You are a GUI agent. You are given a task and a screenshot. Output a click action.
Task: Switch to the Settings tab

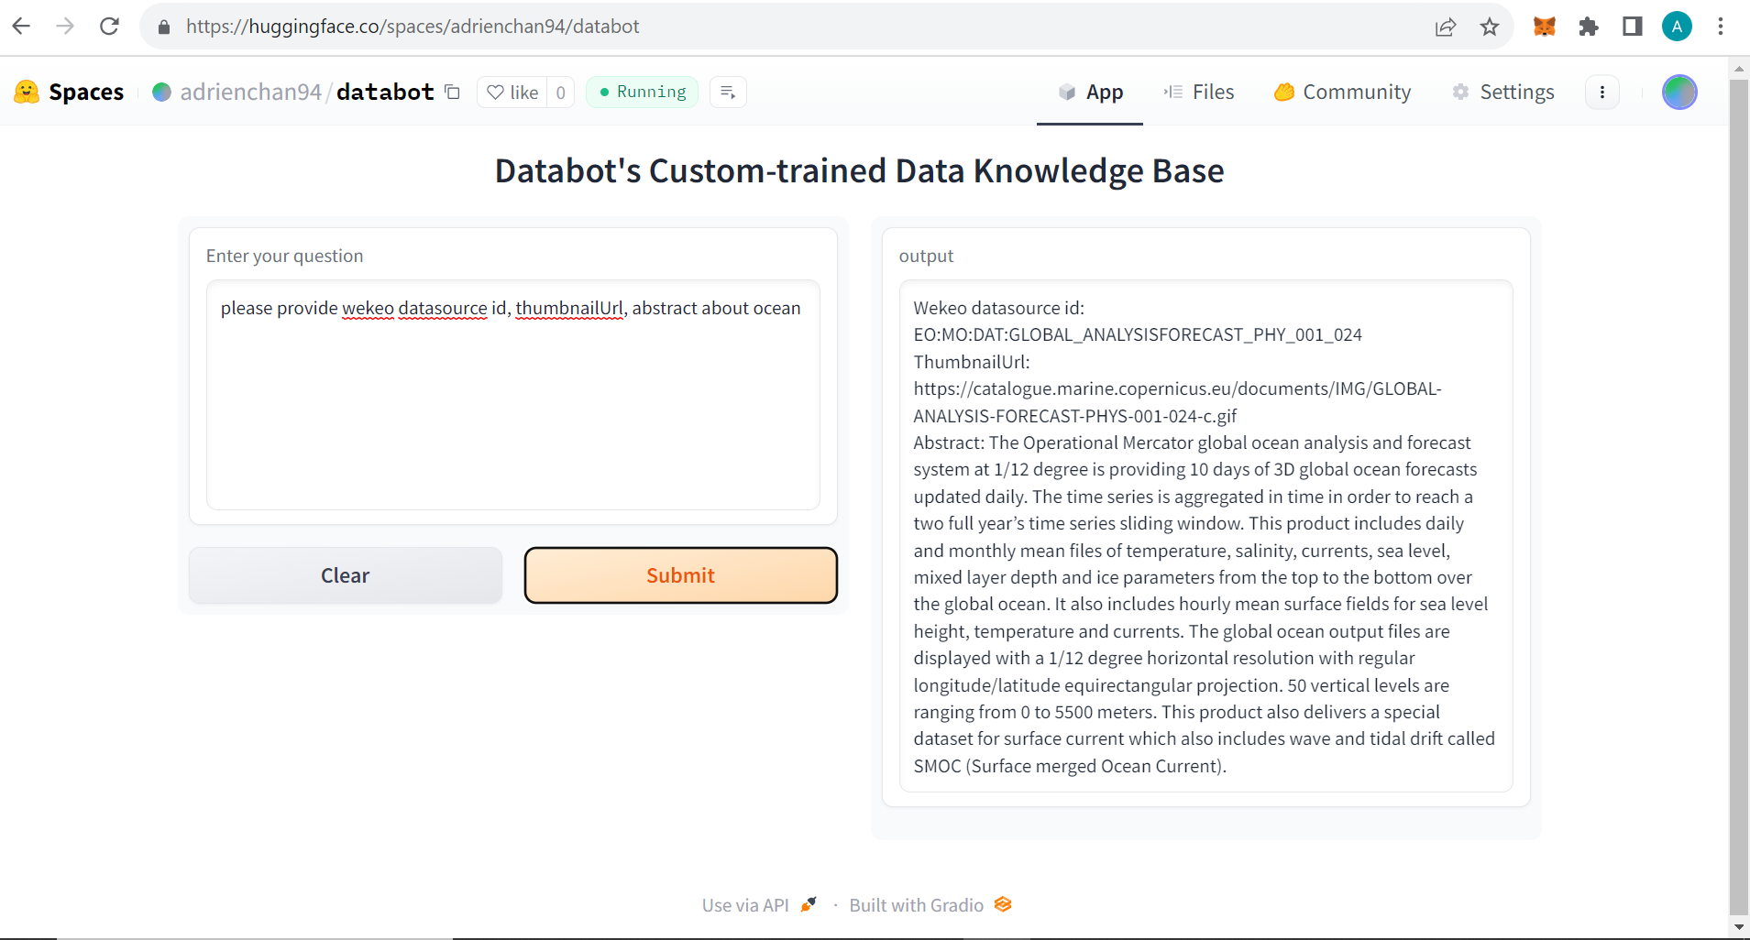coord(1503,92)
